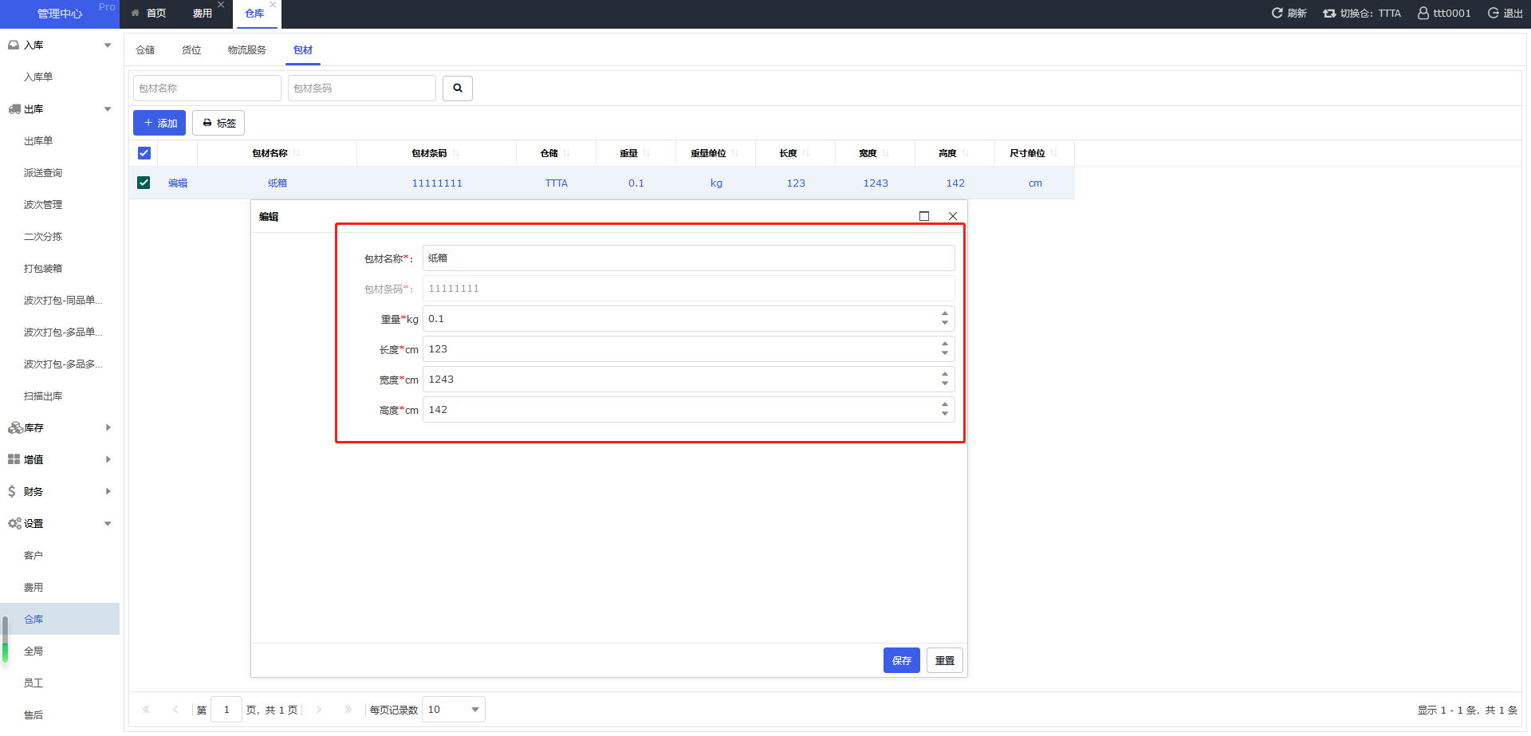Expand the 库存 section arrow
Image resolution: width=1531 pixels, height=736 pixels.
(x=108, y=428)
